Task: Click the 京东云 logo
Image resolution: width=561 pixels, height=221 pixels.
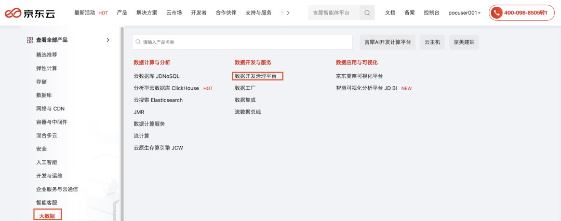Action: click(x=30, y=13)
